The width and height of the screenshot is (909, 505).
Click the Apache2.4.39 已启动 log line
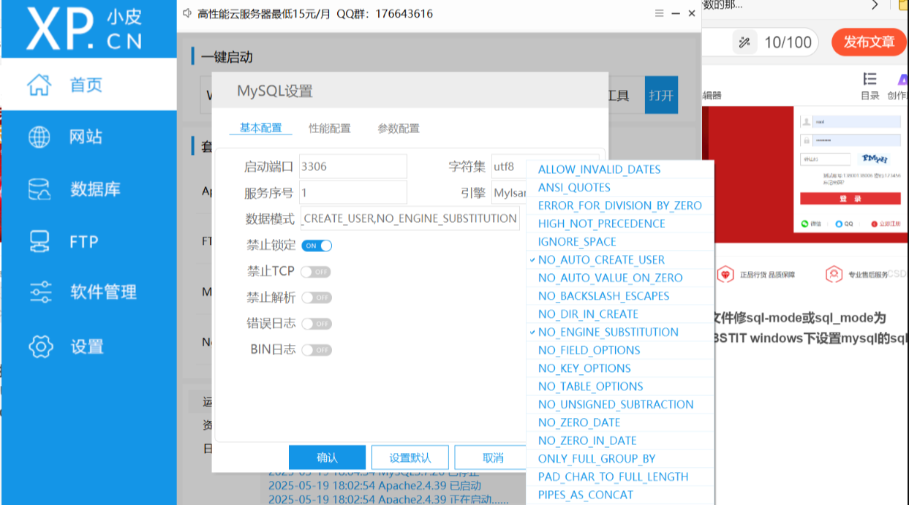(374, 485)
